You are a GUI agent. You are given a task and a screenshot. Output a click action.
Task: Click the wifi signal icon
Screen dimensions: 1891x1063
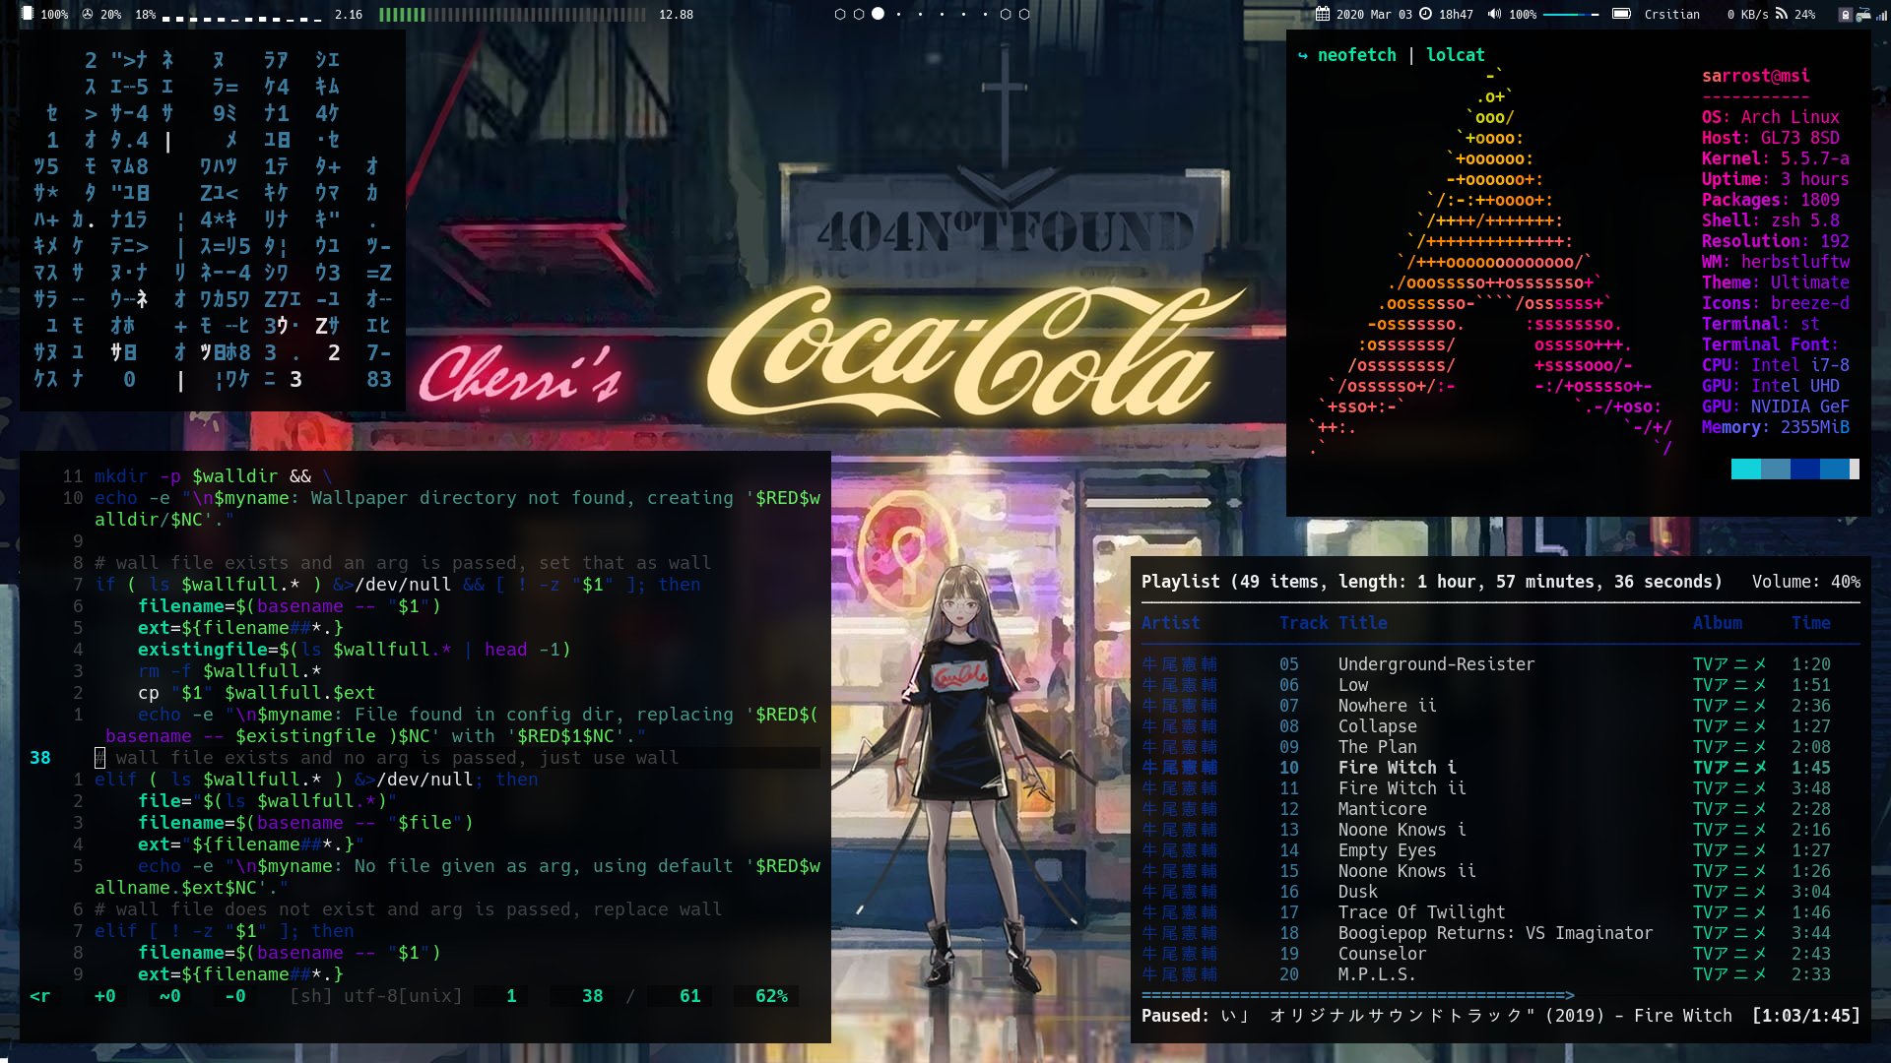[x=1781, y=14]
